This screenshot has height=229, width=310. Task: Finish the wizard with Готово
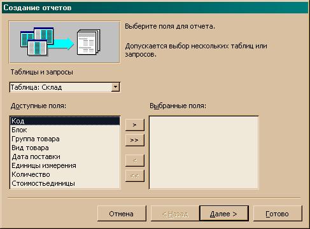click(x=278, y=214)
